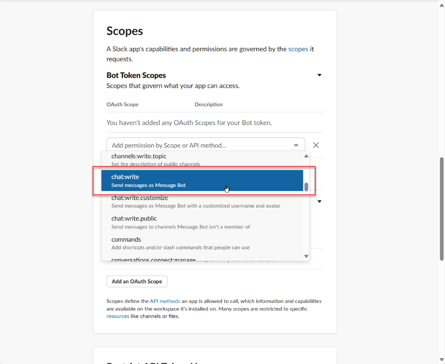Click the page scrollbar up arrow
445x364 pixels.
click(442, 5)
